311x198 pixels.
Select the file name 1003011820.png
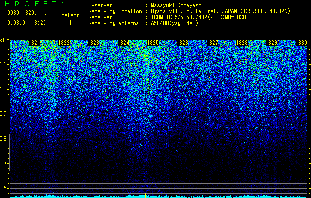click(26, 13)
